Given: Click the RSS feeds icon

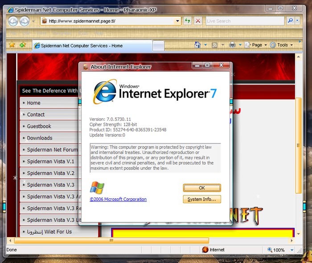Looking at the screenshot, I should [214, 45].
